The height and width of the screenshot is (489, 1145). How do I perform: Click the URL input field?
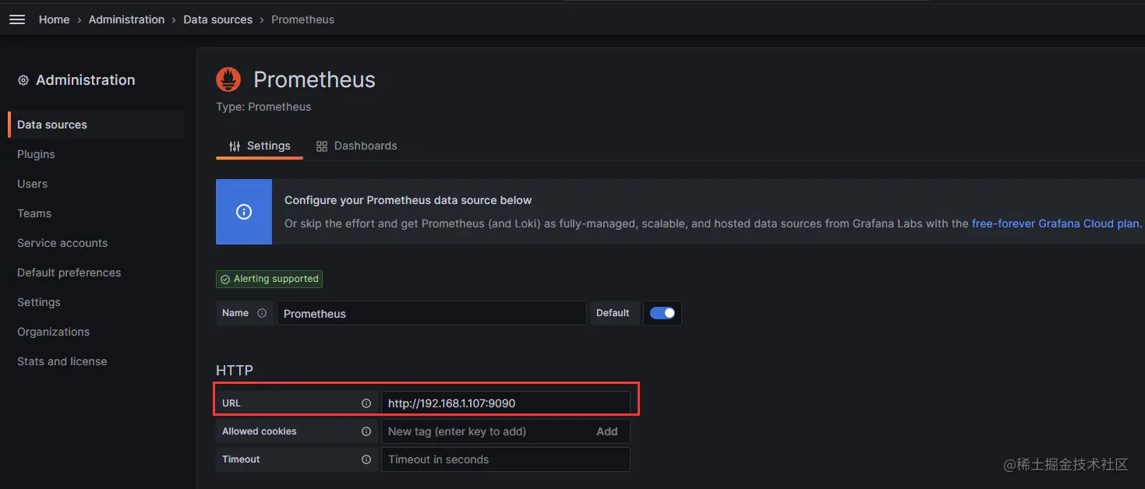[x=505, y=403]
